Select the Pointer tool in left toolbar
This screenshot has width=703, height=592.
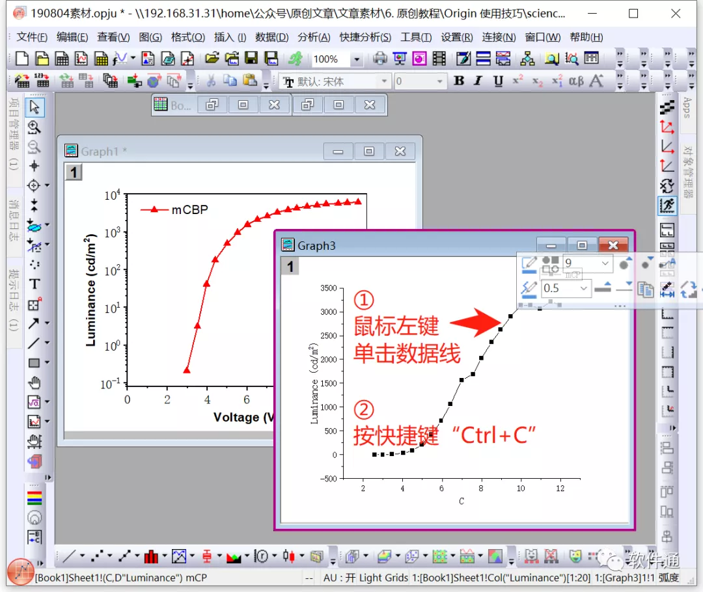pos(34,107)
